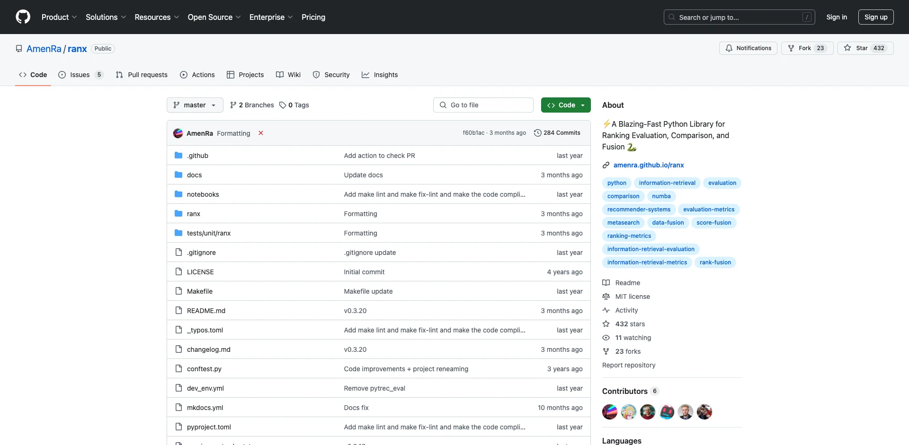The height and width of the screenshot is (445, 909).
Task: Open the last contributor avatar
Action: coord(704,412)
